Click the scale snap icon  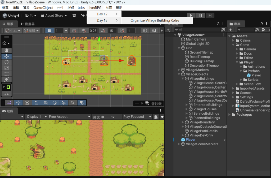(122, 31)
